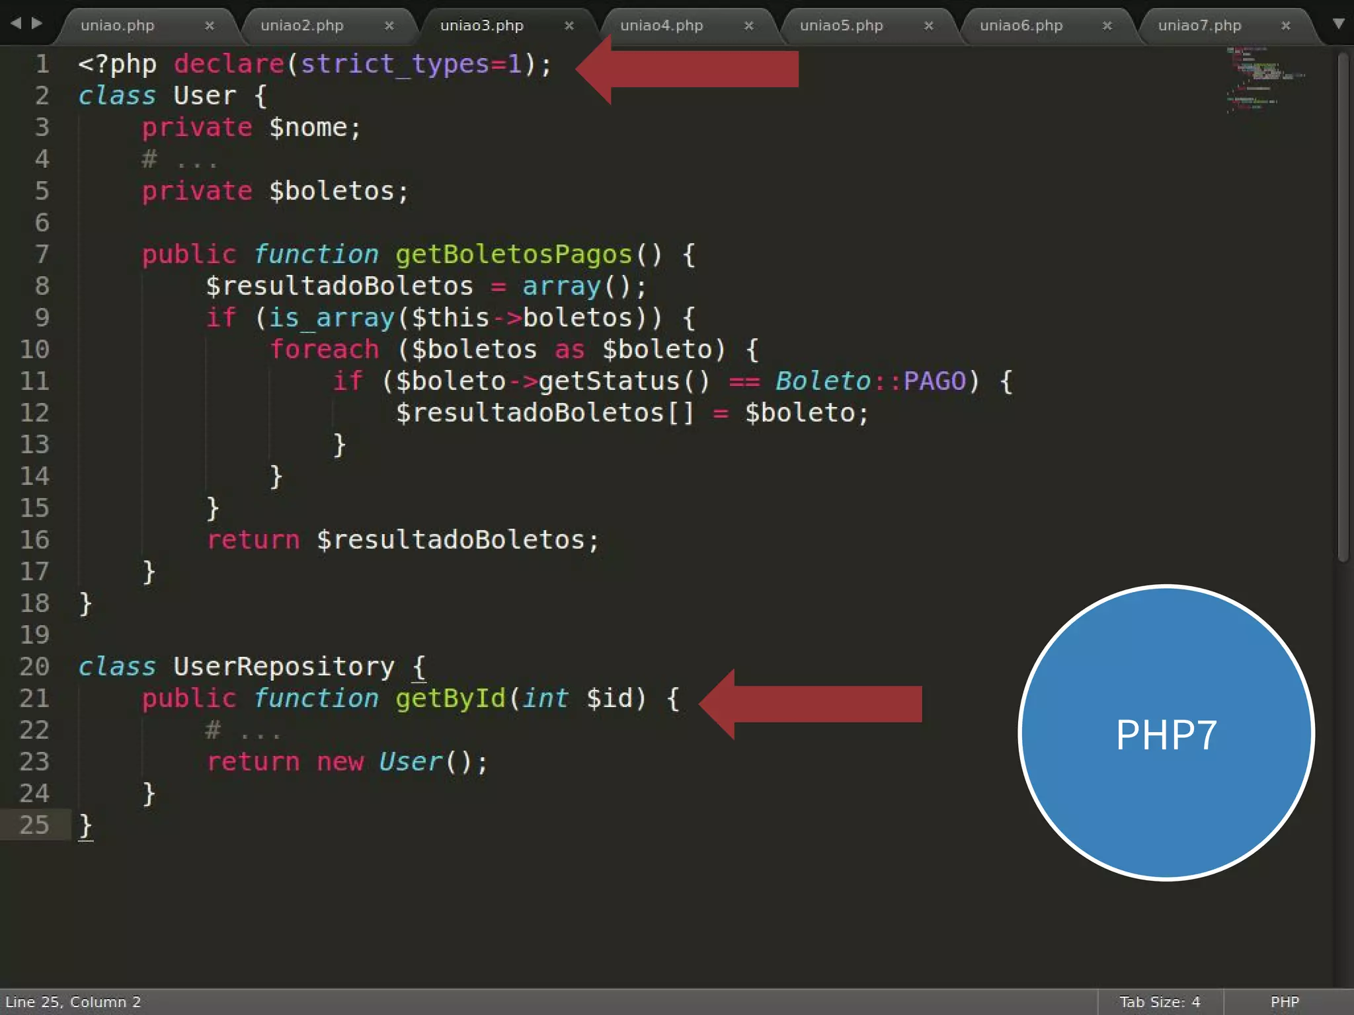The height and width of the screenshot is (1015, 1354).
Task: Click the comment on line 22
Action: (243, 730)
